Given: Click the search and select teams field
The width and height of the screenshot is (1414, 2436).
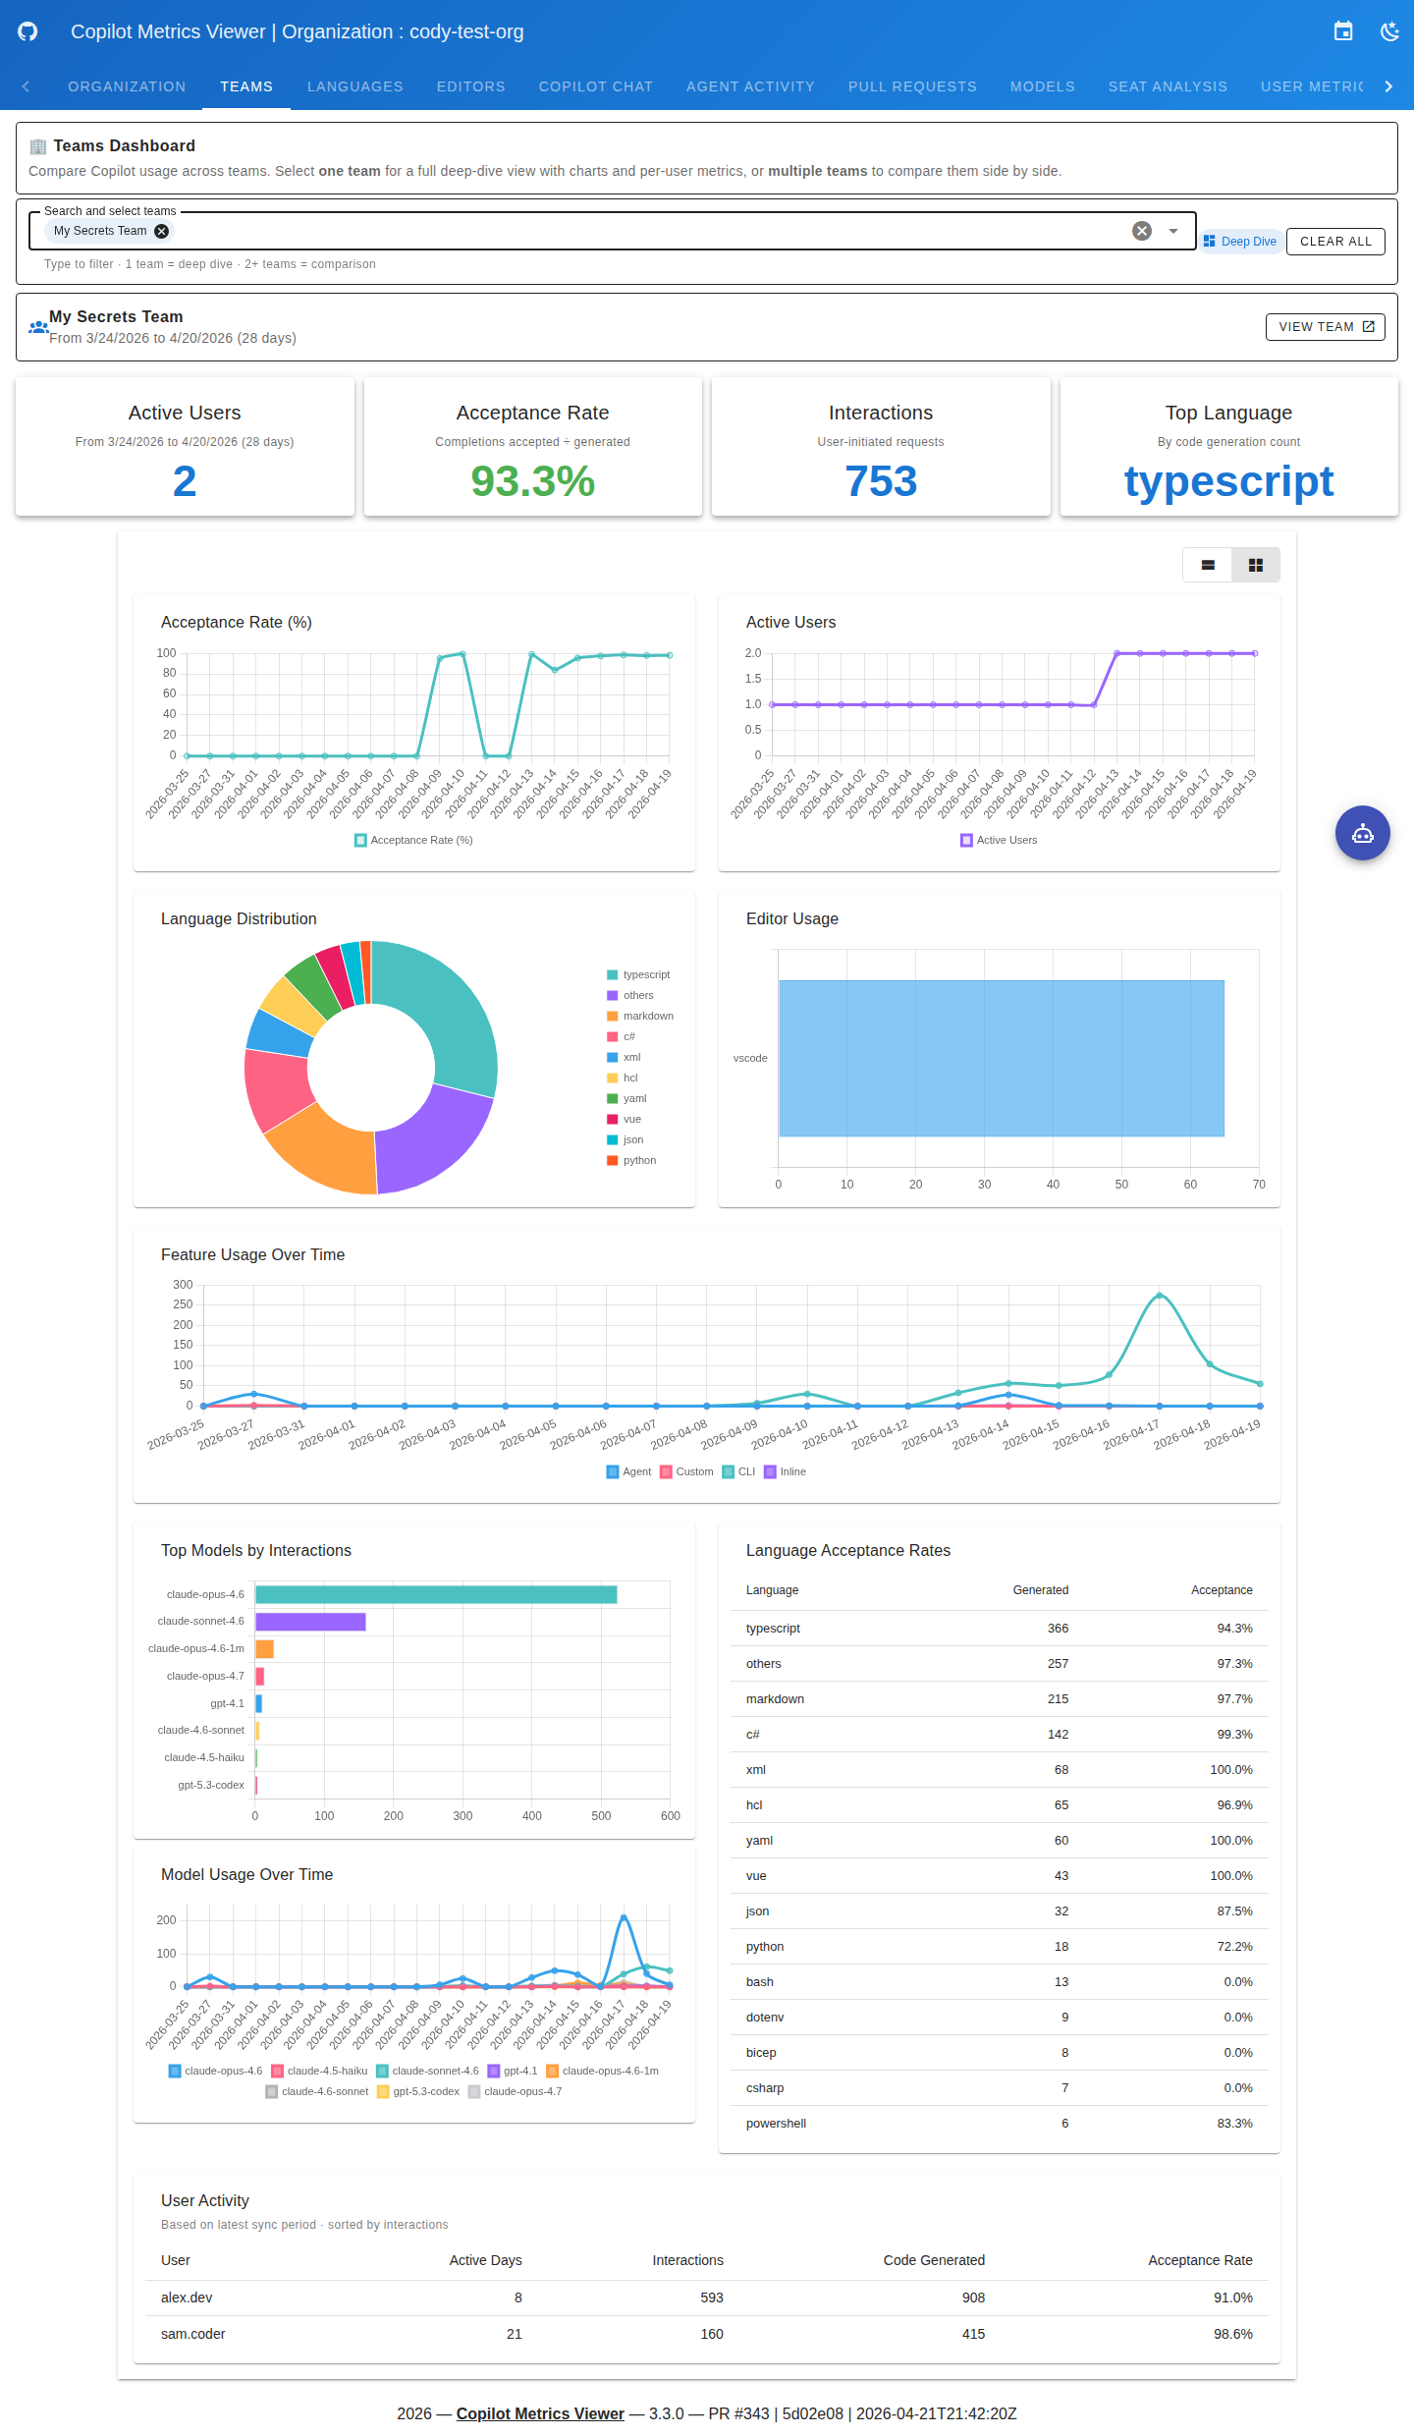Looking at the screenshot, I should [x=613, y=231].
